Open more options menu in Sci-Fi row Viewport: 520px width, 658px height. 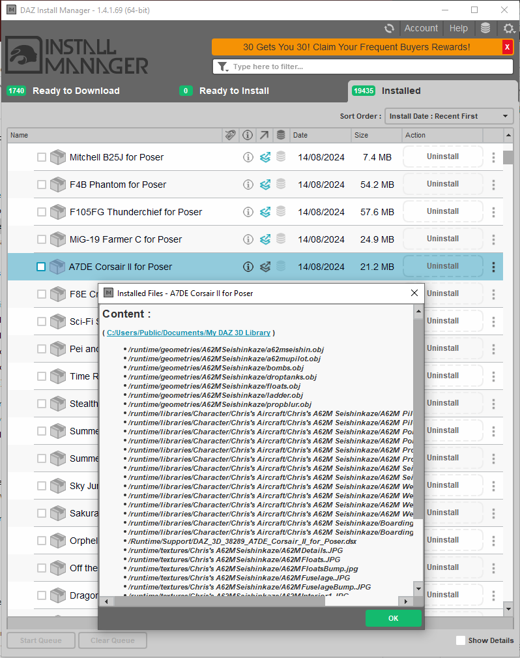click(493, 322)
